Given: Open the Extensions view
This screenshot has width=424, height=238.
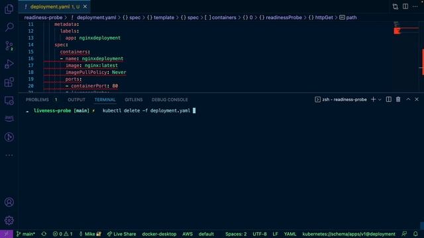Looking at the screenshot, I should 9,82.
